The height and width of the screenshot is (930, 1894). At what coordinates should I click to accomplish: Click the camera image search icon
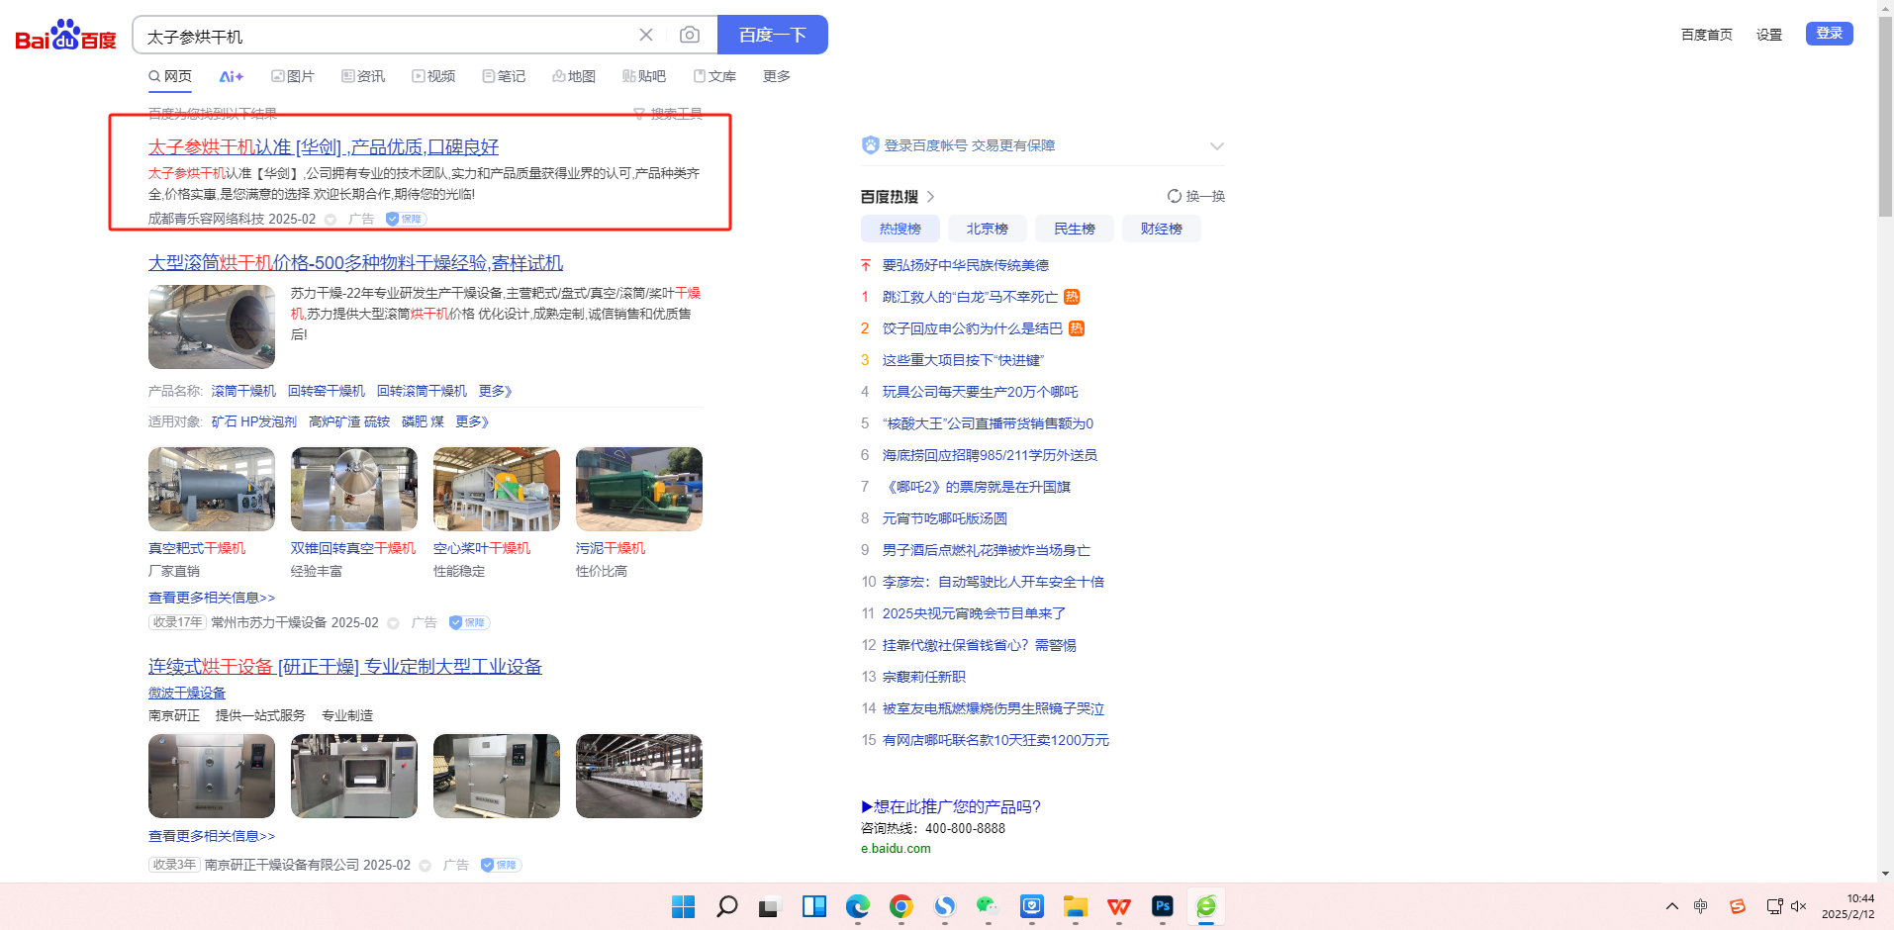[690, 35]
